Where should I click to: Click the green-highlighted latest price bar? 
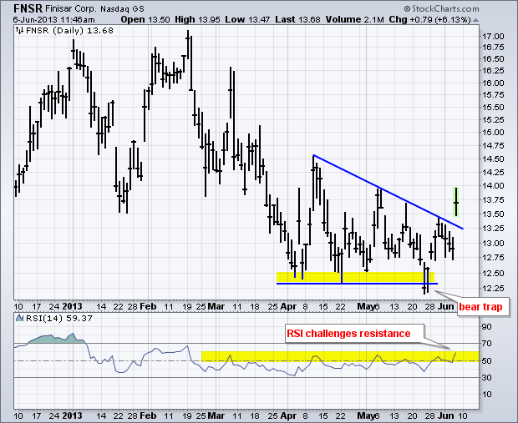tap(456, 202)
